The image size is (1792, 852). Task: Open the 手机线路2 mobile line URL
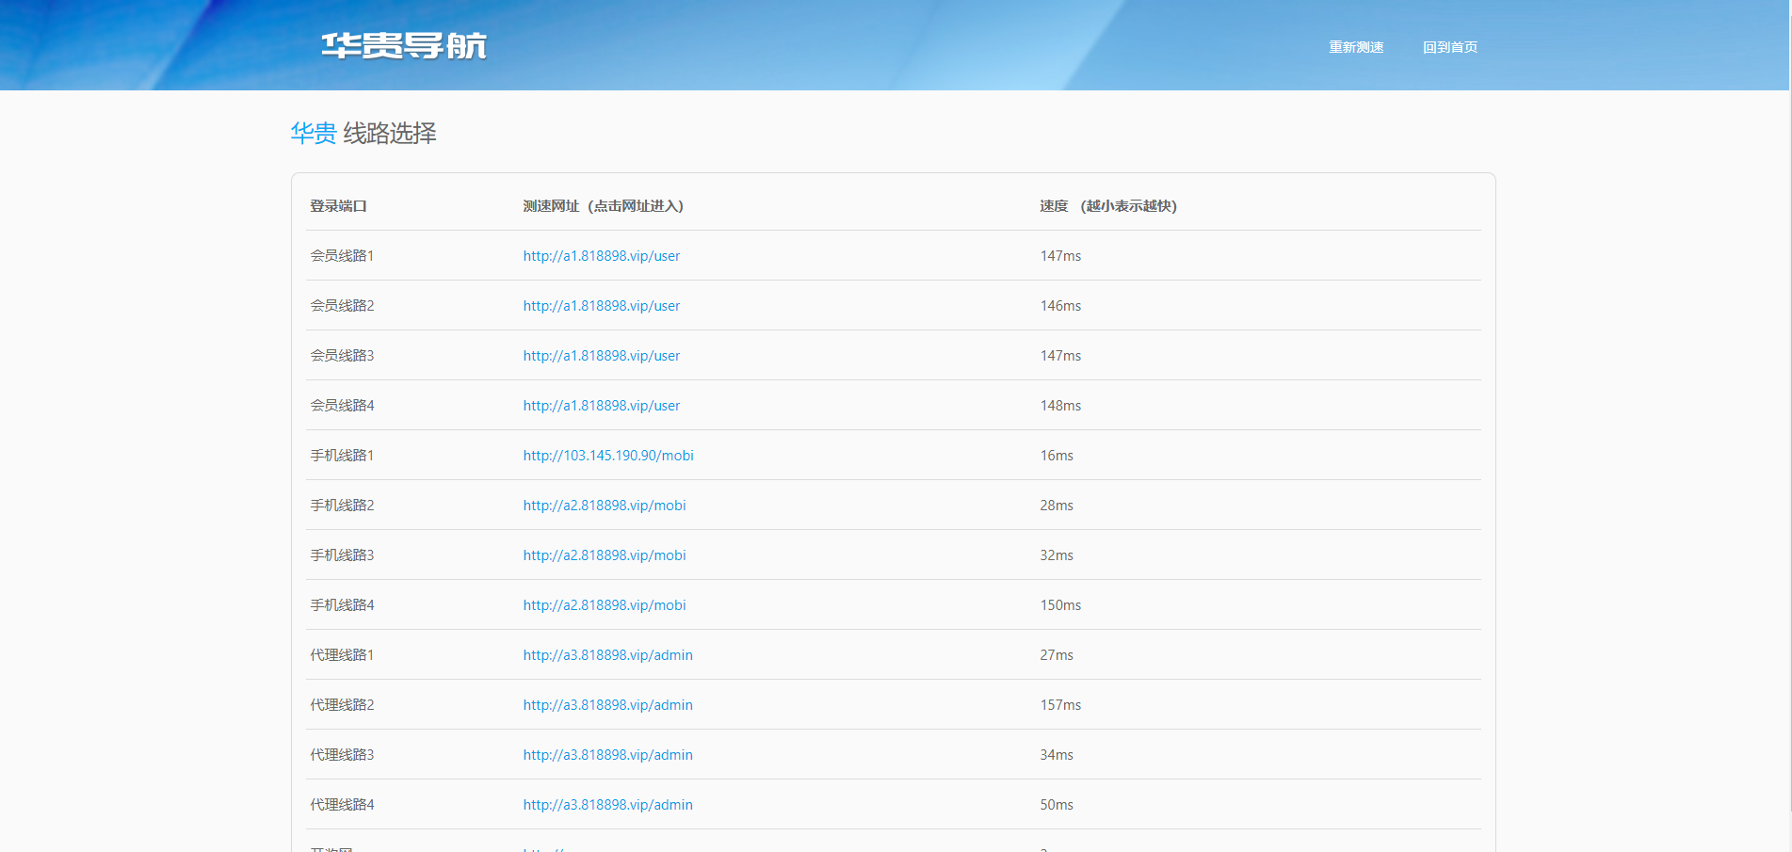604,505
